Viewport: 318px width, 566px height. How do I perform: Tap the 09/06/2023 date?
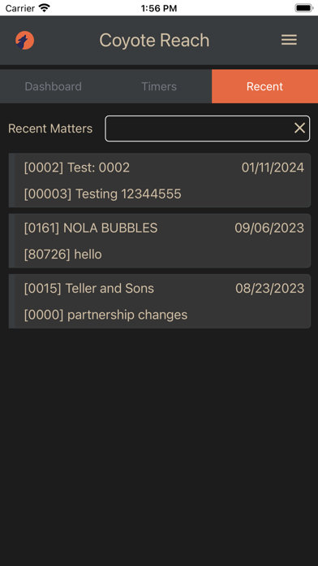click(x=269, y=229)
